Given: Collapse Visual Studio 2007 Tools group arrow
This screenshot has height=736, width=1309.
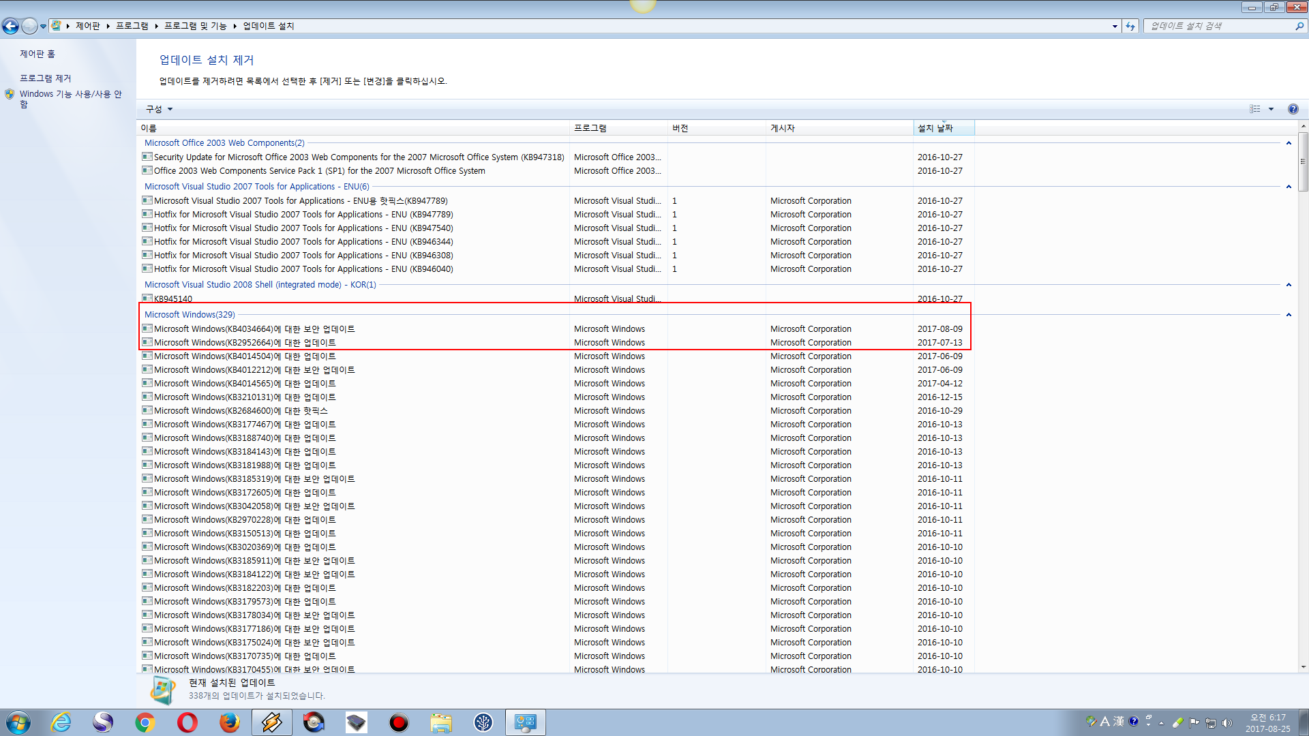Looking at the screenshot, I should pyautogui.click(x=1289, y=187).
